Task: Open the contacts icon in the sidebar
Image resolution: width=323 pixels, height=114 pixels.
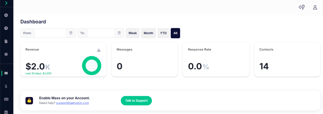Action: (x=6, y=112)
